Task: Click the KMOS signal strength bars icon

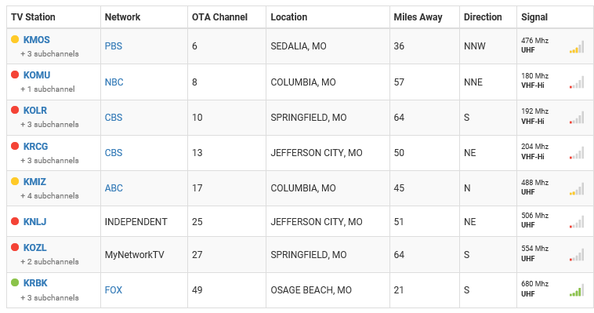Action: 577,47
